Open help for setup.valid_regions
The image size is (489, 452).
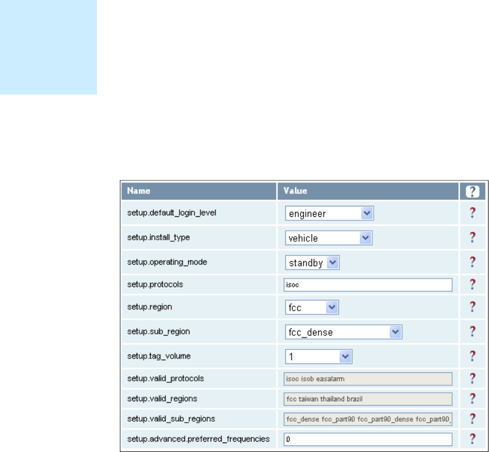[x=473, y=399]
